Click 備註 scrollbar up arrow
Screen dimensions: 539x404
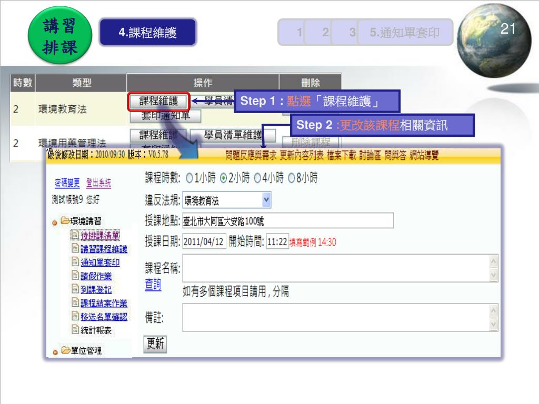click(x=494, y=311)
